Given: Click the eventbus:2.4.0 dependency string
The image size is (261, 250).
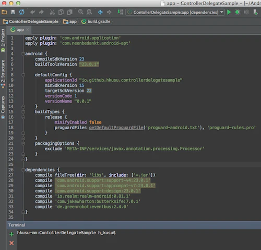Looking at the screenshot, I should 91,207.
